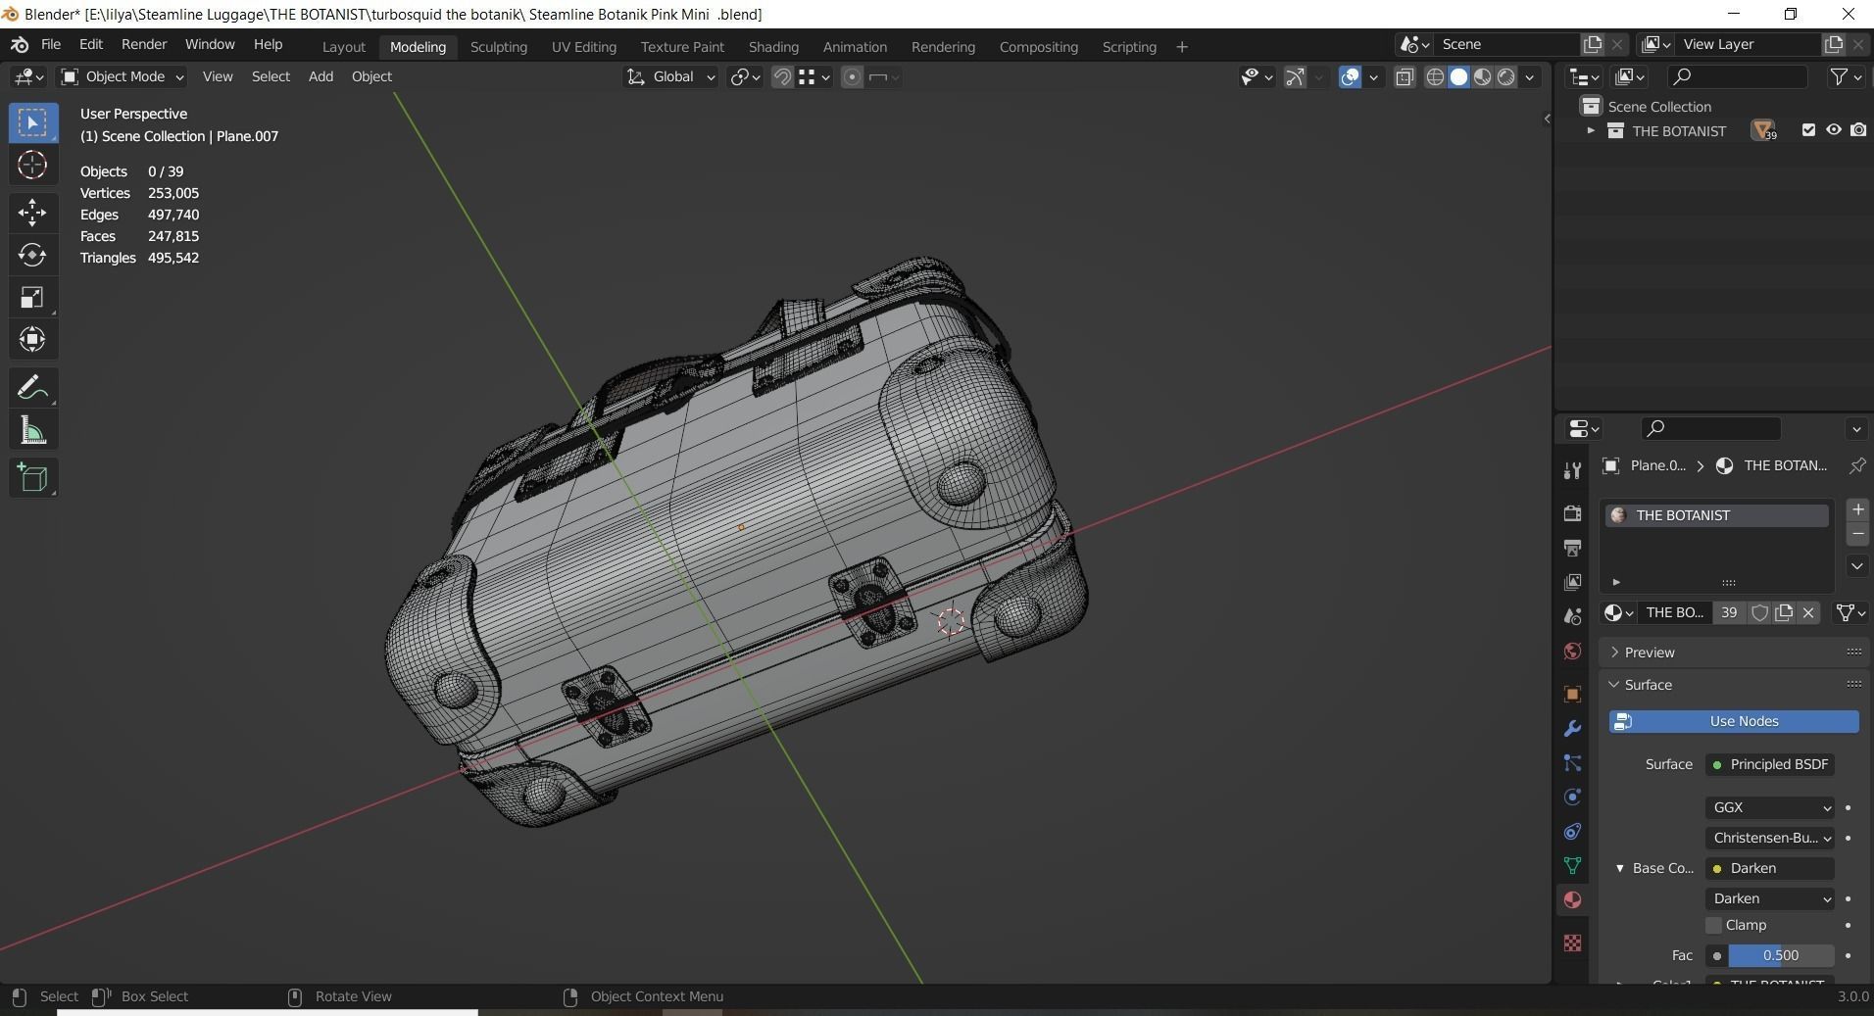Image resolution: width=1874 pixels, height=1016 pixels.
Task: Uncheck THE BOTANIST collection exclude checkbox
Action: coord(1808,130)
